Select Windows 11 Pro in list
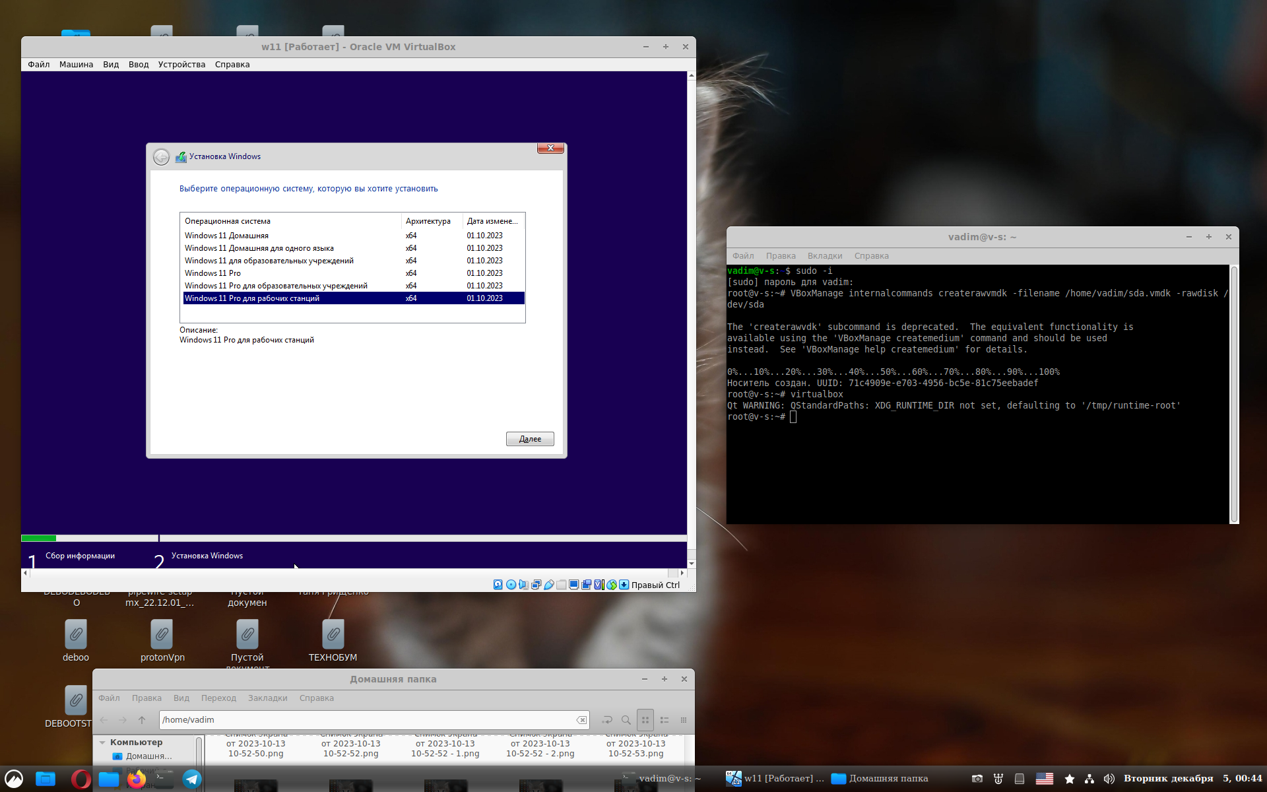Viewport: 1267px width, 792px height. [x=212, y=273]
